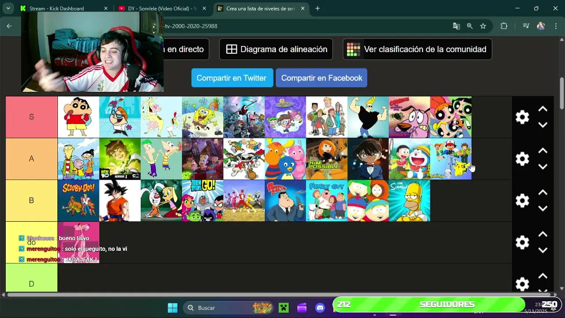This screenshot has height=318, width=565.
Task: Close the Stream - Kick Dashboard tab
Action: [105, 8]
